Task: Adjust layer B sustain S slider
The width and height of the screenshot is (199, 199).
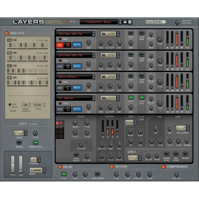Action: pyautogui.click(x=177, y=60)
